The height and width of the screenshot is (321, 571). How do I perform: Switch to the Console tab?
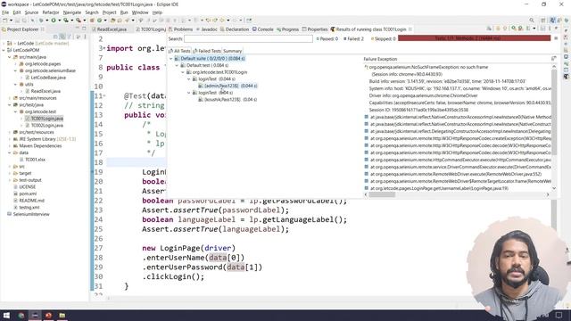coord(263,29)
